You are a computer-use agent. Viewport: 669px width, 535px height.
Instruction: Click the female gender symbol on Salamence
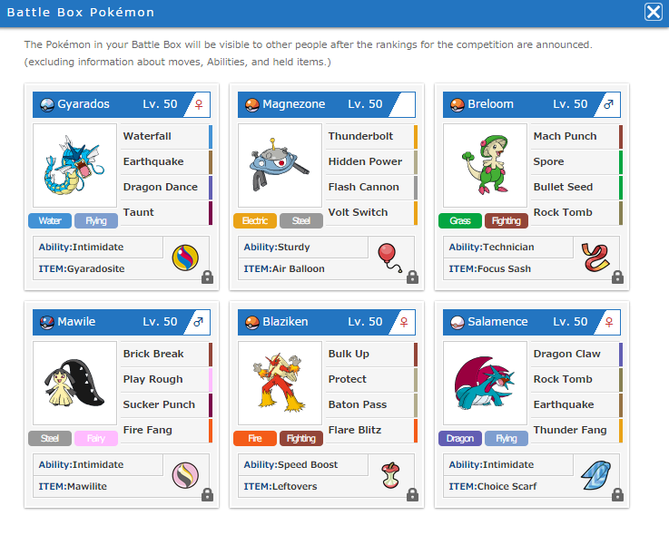tap(609, 322)
